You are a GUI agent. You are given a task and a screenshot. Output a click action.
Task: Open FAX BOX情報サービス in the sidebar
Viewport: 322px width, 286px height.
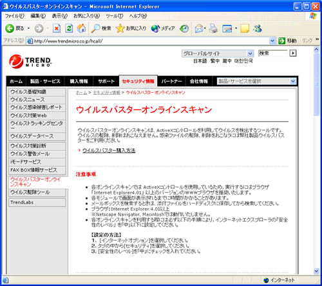tap(37, 170)
